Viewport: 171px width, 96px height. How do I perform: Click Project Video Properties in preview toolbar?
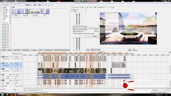pos(87,7)
